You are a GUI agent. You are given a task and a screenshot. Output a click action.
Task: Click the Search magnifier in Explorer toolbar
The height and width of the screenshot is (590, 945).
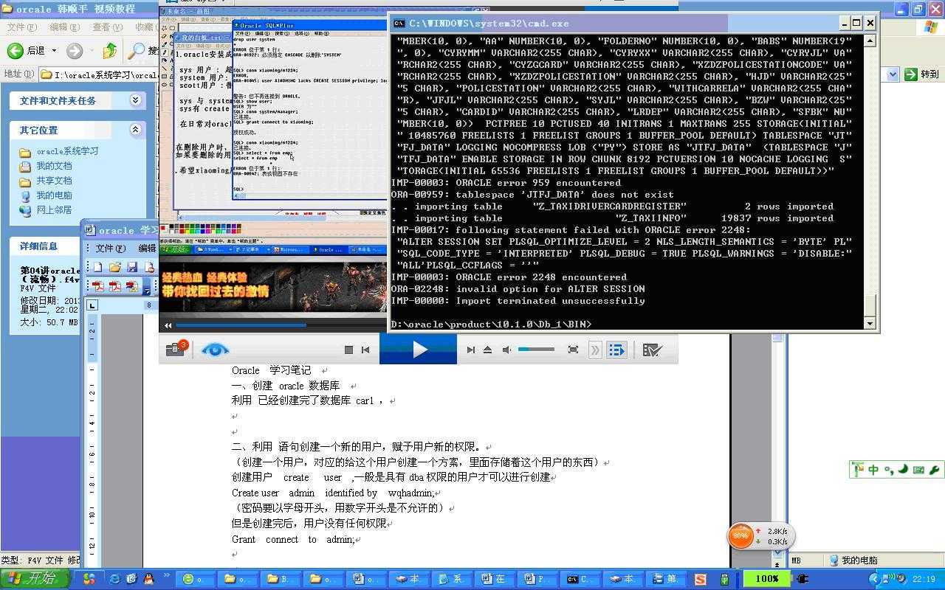click(137, 51)
